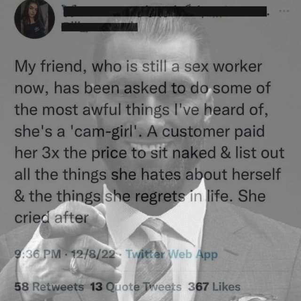Click the number 58 retweet count
This screenshot has width=301, height=301.
pyautogui.click(x=22, y=287)
